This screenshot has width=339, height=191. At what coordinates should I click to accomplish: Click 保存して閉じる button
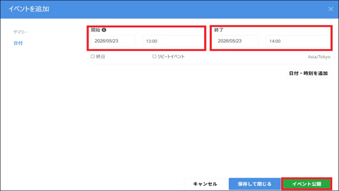pos(255,184)
